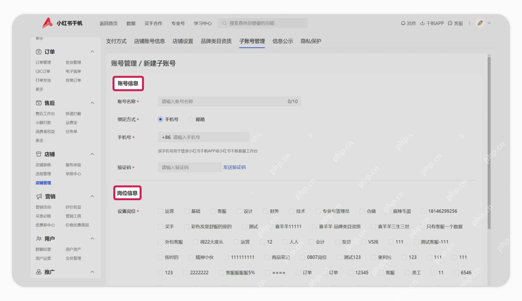Focus the 验证码 input field

190,167
